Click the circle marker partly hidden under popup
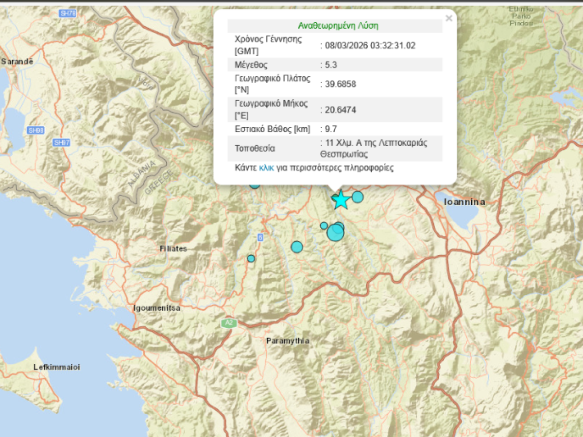Viewport: 583px width, 437px height. click(x=255, y=185)
